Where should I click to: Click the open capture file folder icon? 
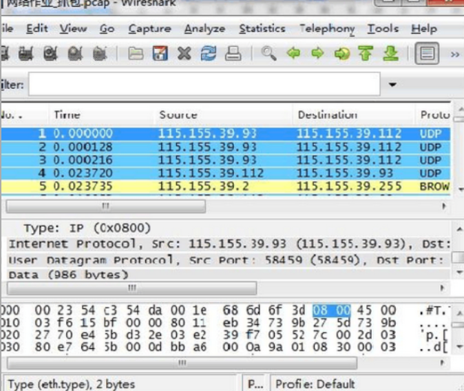pos(136,54)
